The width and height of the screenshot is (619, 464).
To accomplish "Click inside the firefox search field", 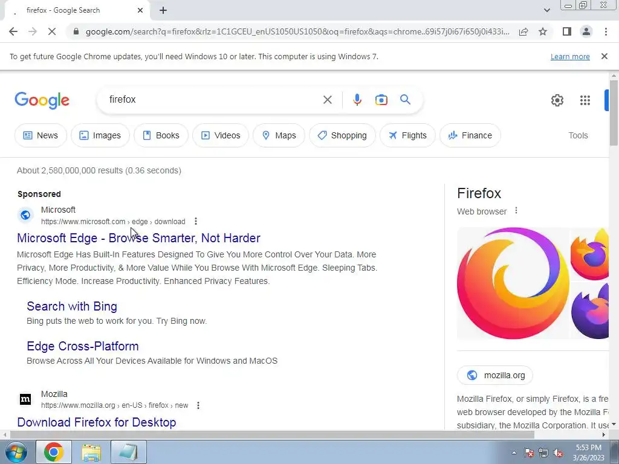I will 213,100.
